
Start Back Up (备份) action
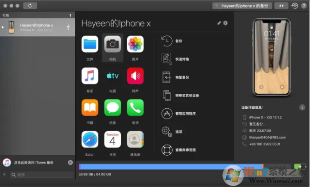(x=172, y=41)
